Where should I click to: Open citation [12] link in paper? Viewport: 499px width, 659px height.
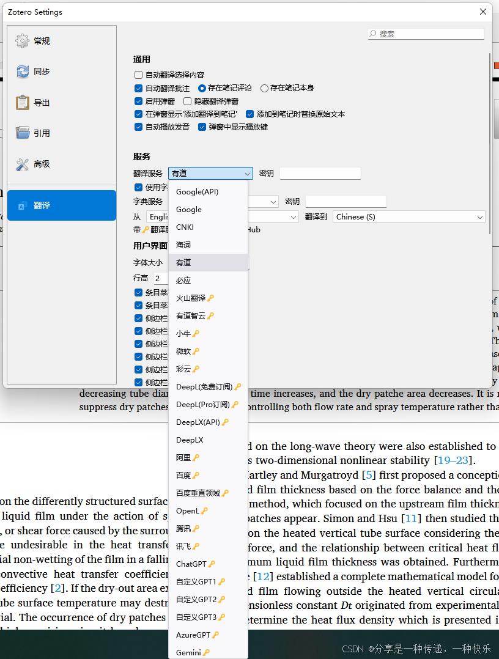click(263, 576)
